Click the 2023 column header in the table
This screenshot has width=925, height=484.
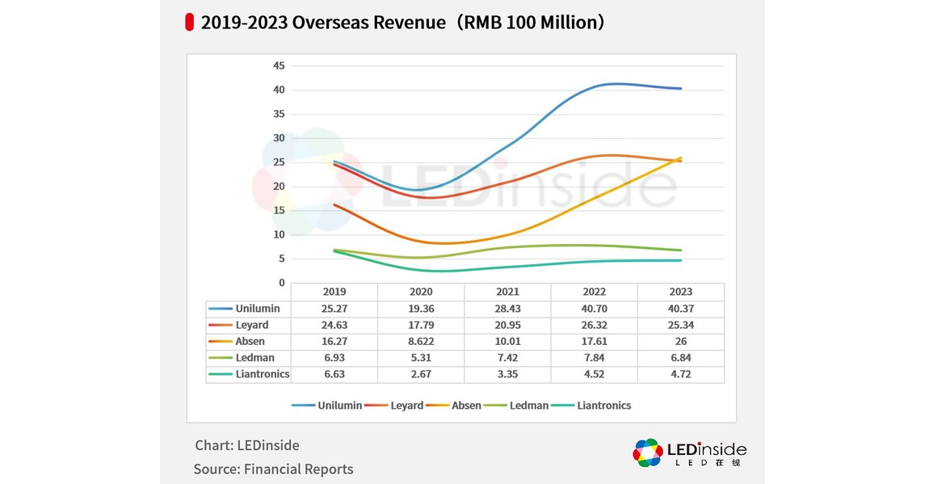click(x=680, y=292)
